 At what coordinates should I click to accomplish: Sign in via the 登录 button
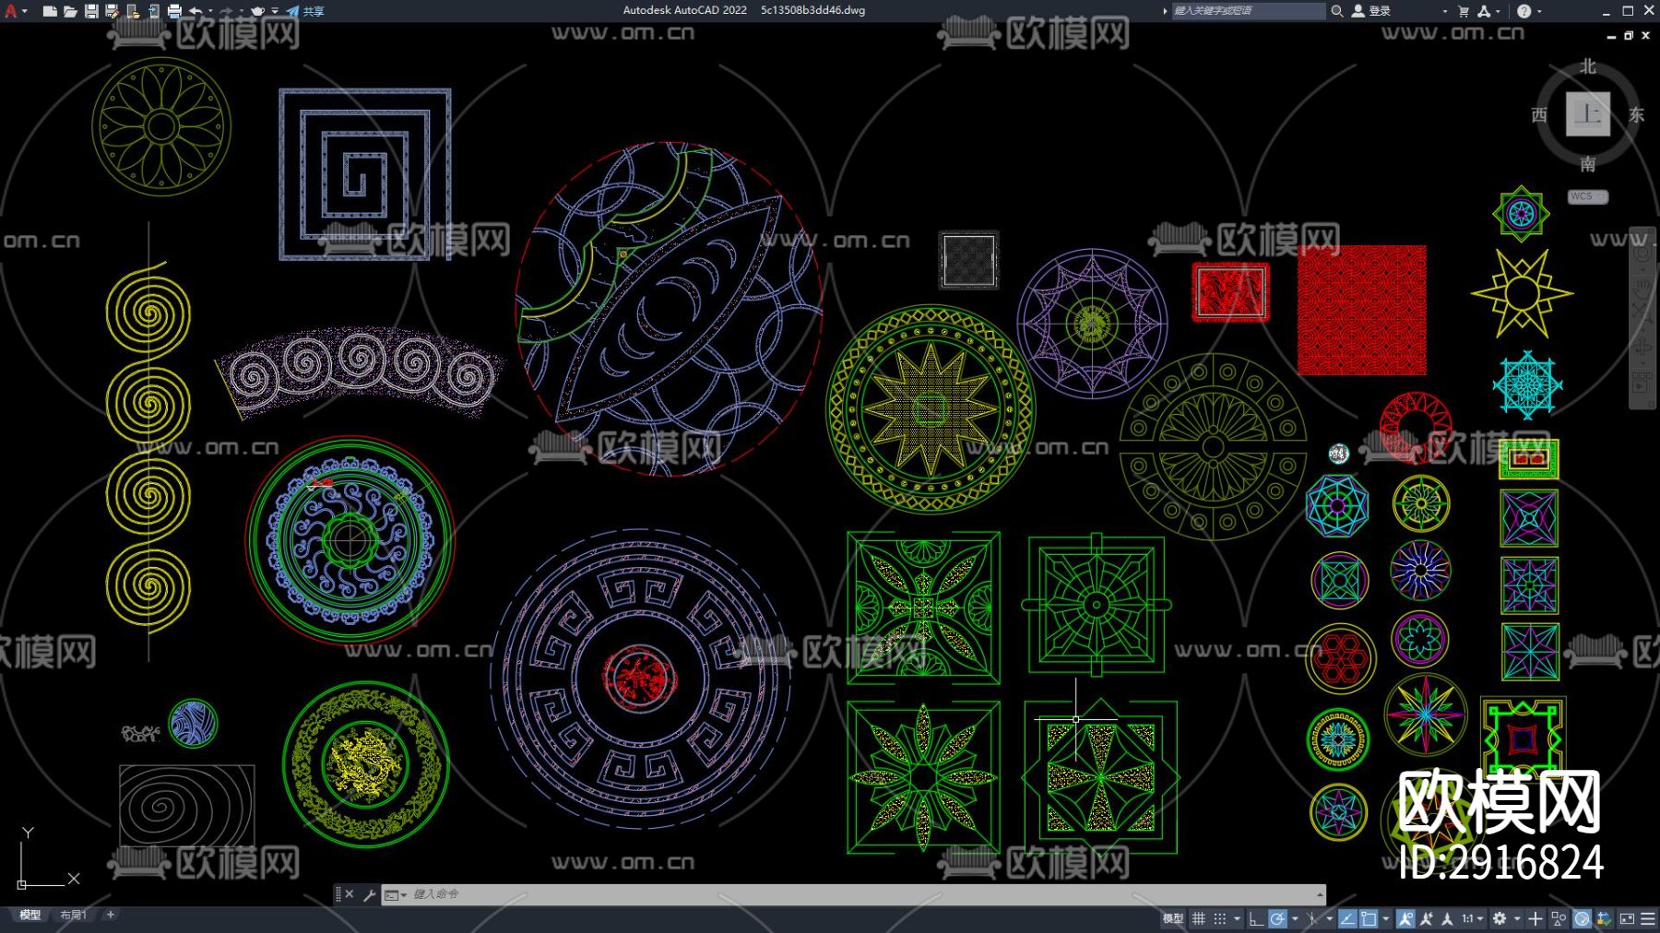pyautogui.click(x=1371, y=11)
